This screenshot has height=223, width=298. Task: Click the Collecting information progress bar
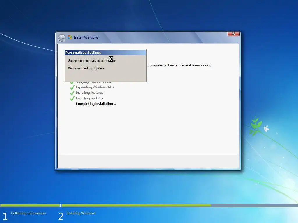pyautogui.click(x=30, y=205)
